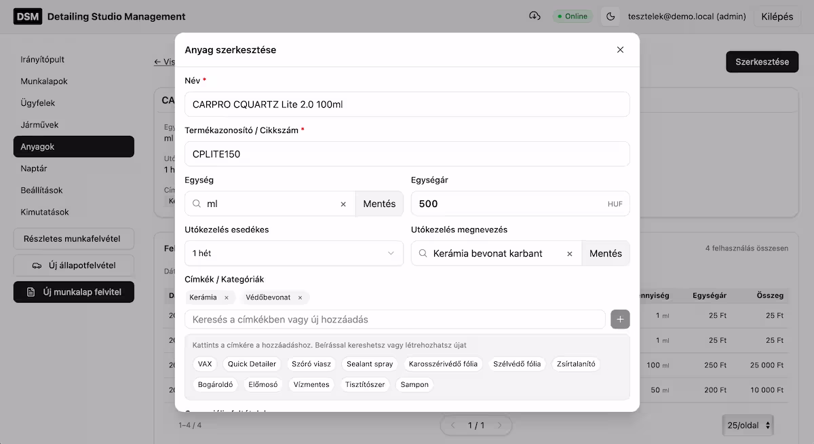Screen dimensions: 814x444
Task: Click the Cikkszám input with CPLITE150
Action: coord(407,154)
